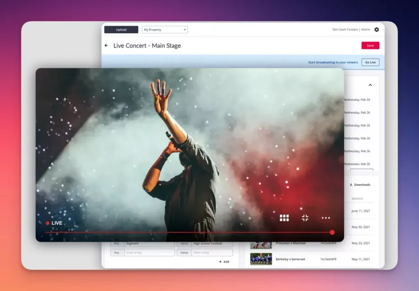Click the back arrow next to Live Concert title
The width and height of the screenshot is (419, 291).
click(107, 45)
